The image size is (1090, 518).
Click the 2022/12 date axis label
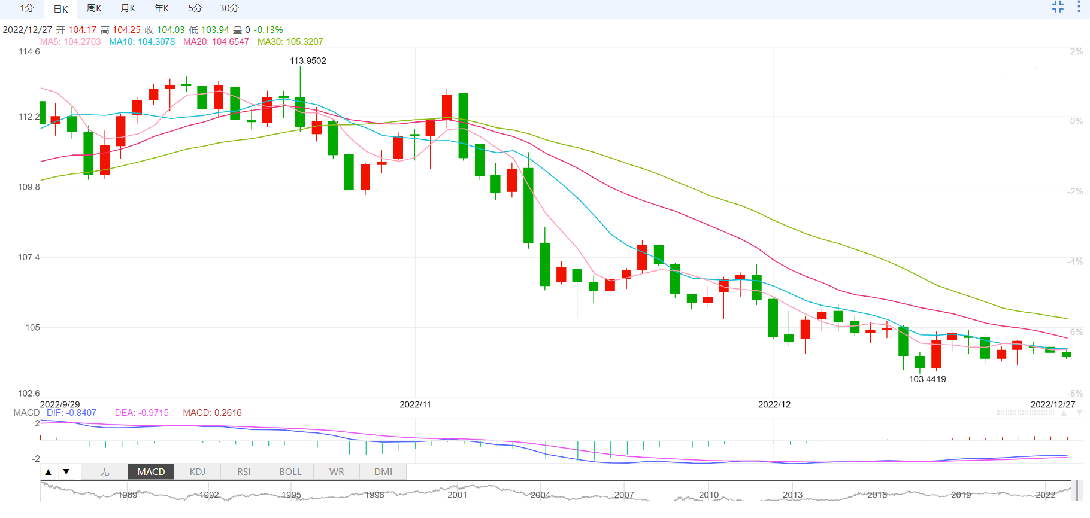(x=774, y=404)
